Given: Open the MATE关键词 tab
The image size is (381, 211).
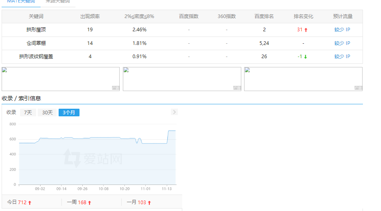Looking at the screenshot, I should pyautogui.click(x=21, y=2).
